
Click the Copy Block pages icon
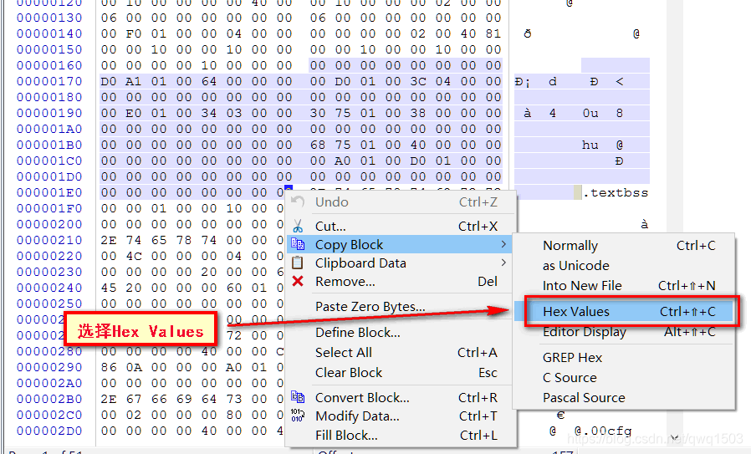298,244
